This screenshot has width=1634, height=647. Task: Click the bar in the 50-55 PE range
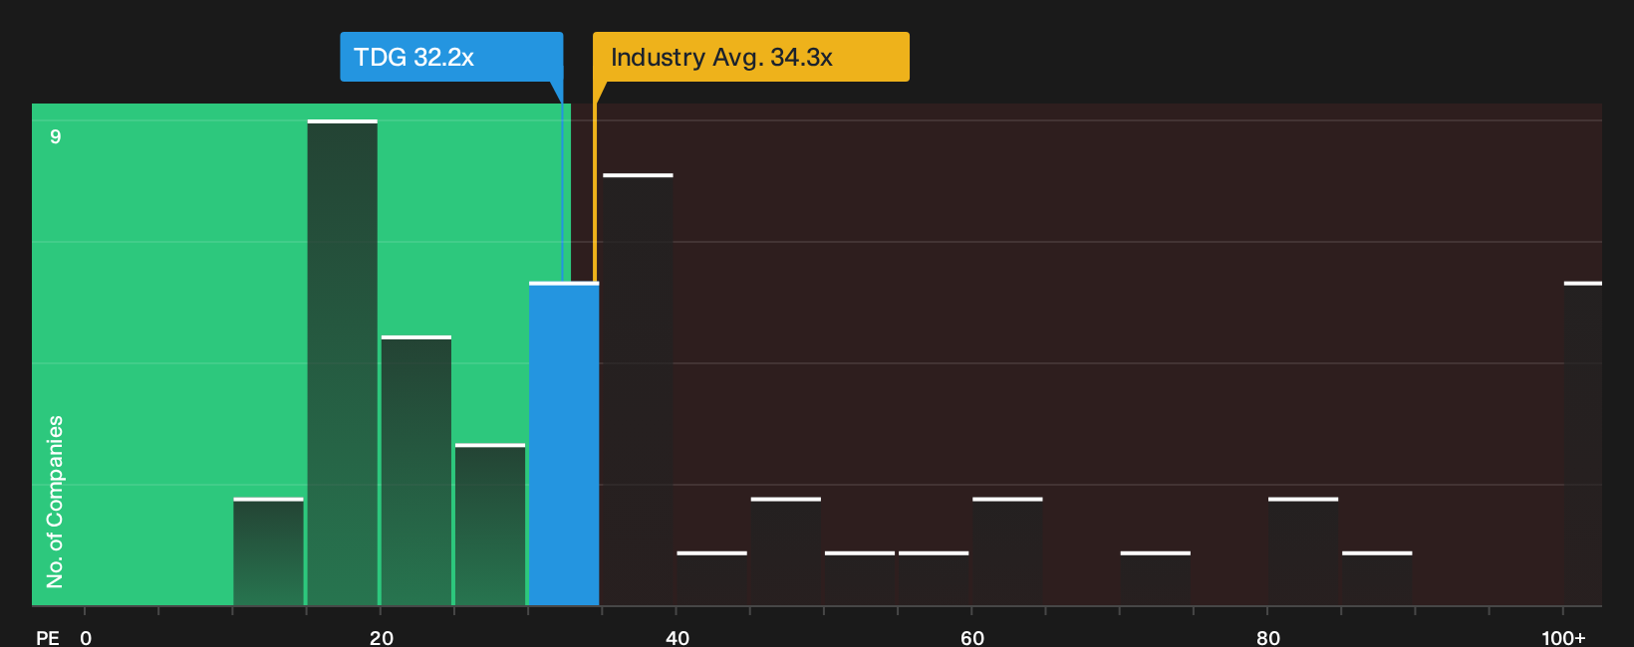click(x=860, y=578)
